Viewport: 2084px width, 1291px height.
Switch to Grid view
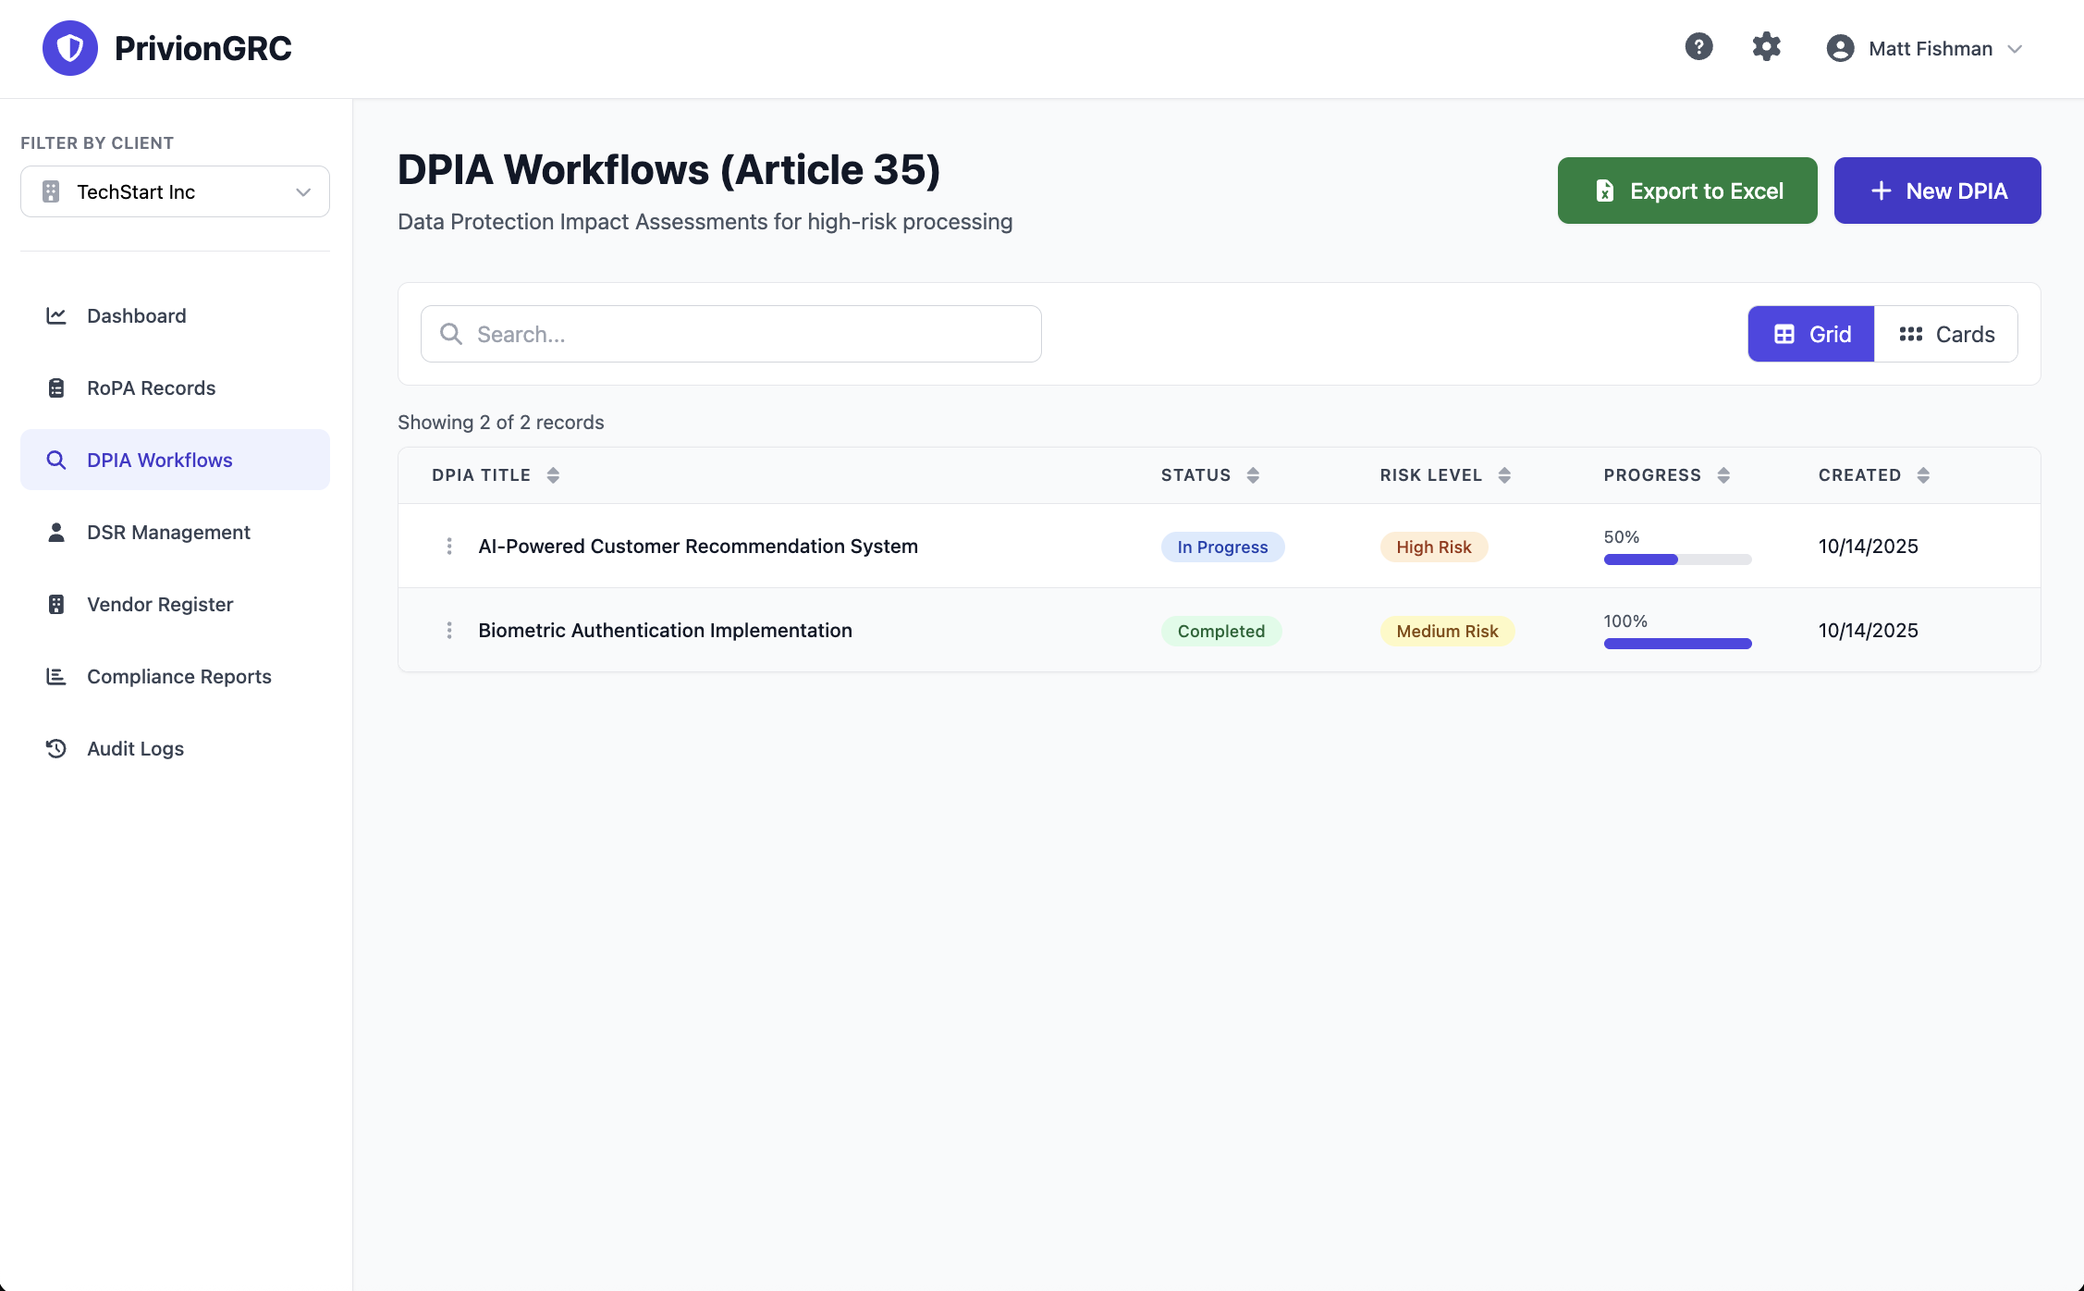[x=1810, y=334]
